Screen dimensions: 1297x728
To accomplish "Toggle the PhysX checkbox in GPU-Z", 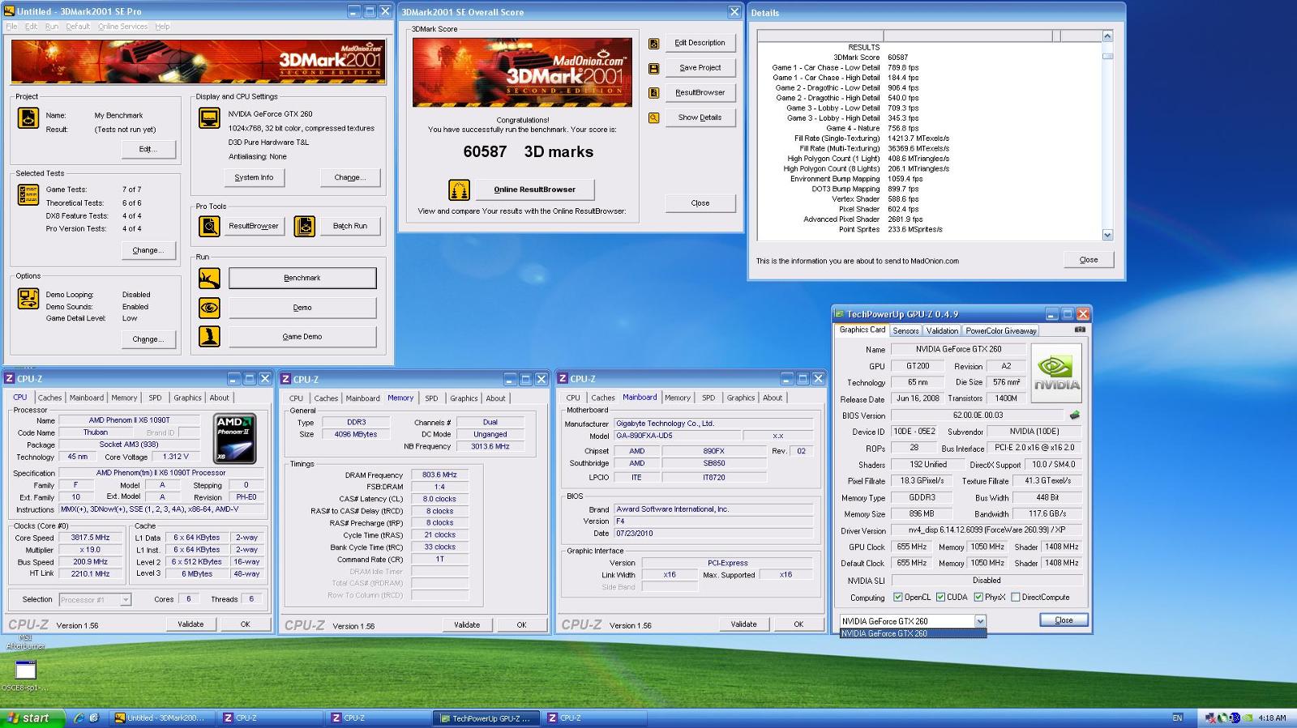I will point(978,598).
